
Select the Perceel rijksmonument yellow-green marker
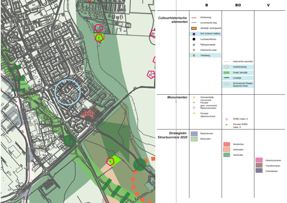coord(194,113)
